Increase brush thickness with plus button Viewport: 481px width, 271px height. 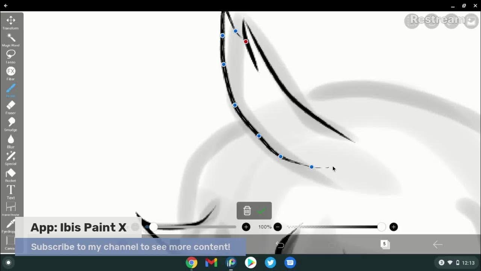coord(246,227)
